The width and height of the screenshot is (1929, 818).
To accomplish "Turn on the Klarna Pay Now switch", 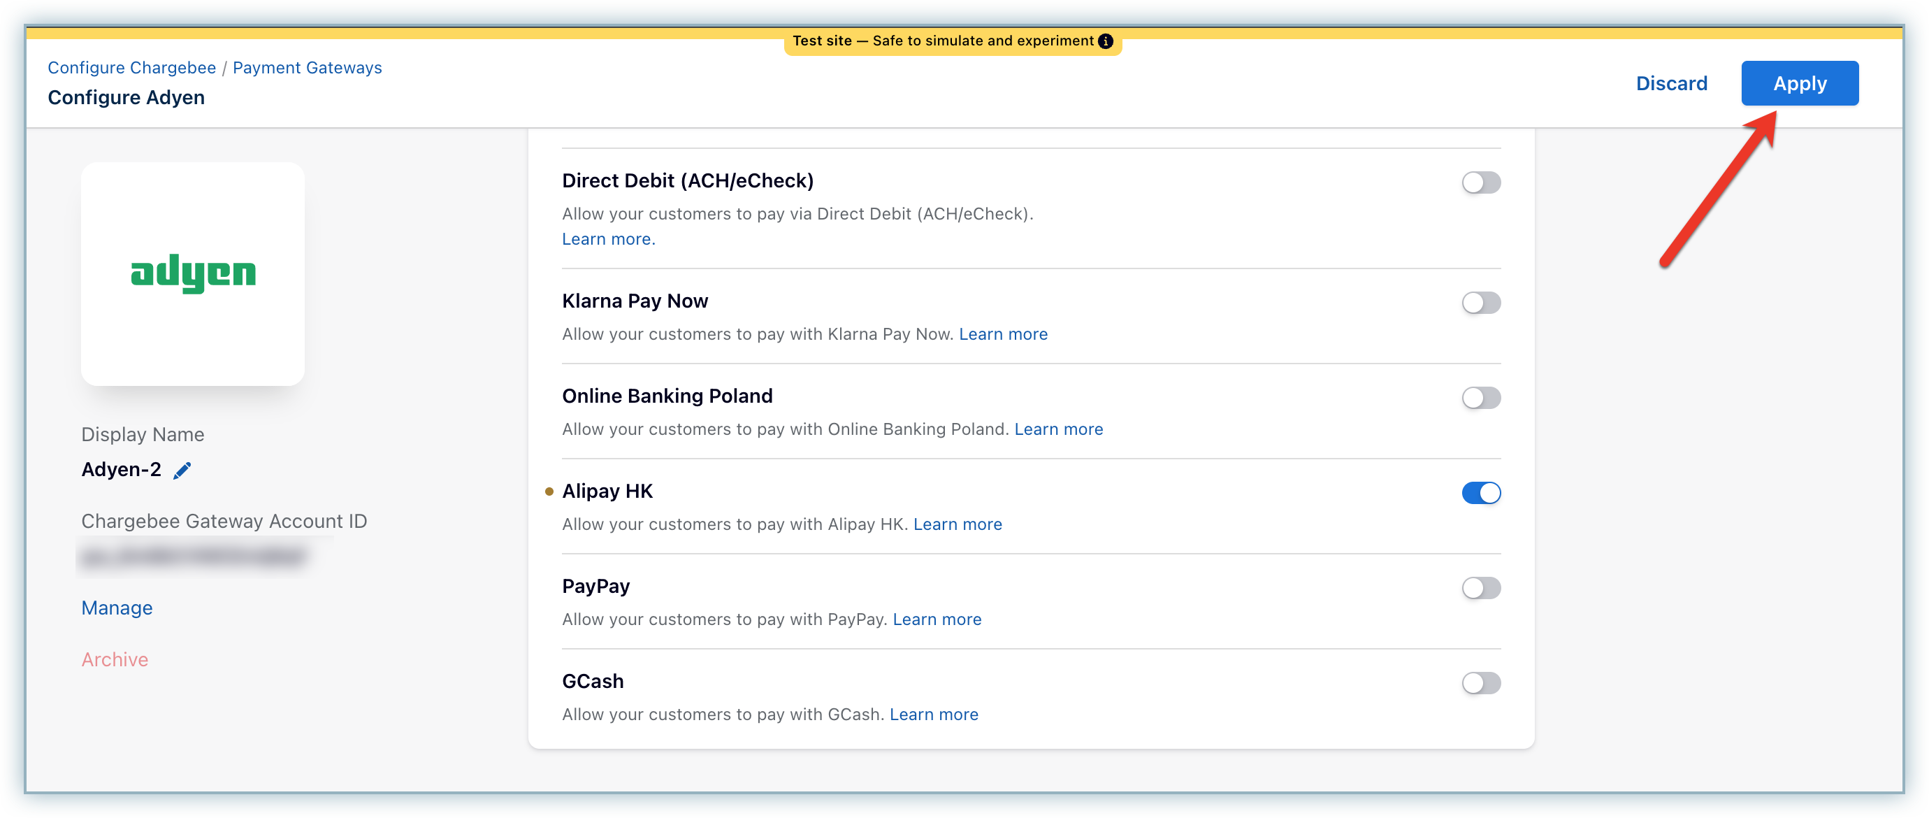I will tap(1481, 303).
